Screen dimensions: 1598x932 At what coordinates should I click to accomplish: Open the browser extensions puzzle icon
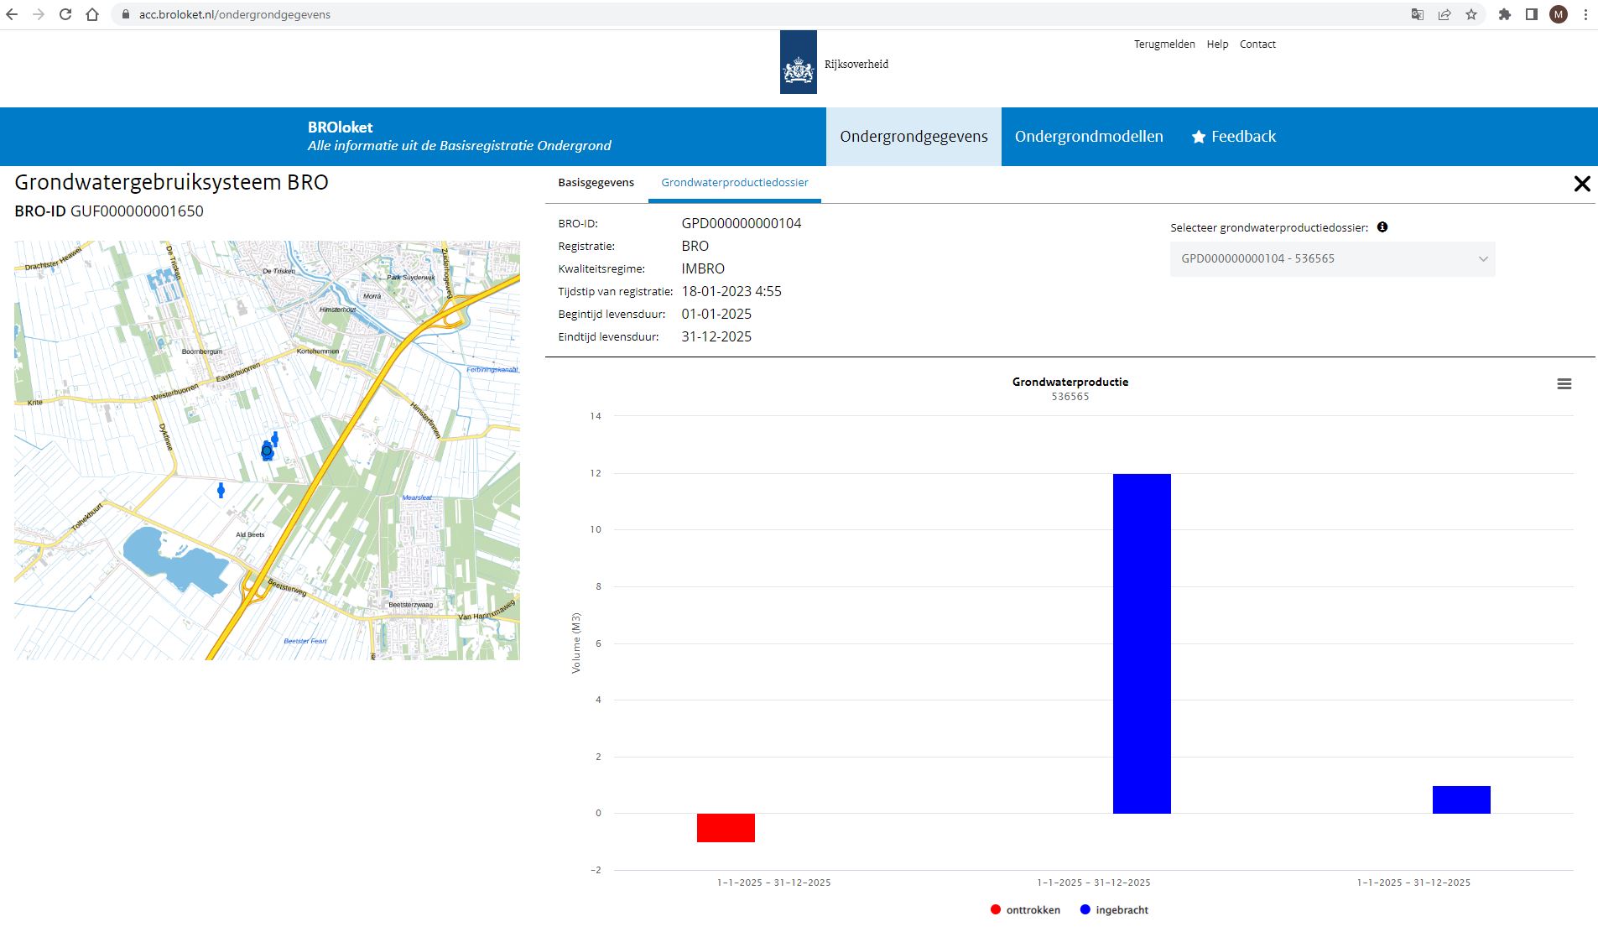coord(1505,14)
